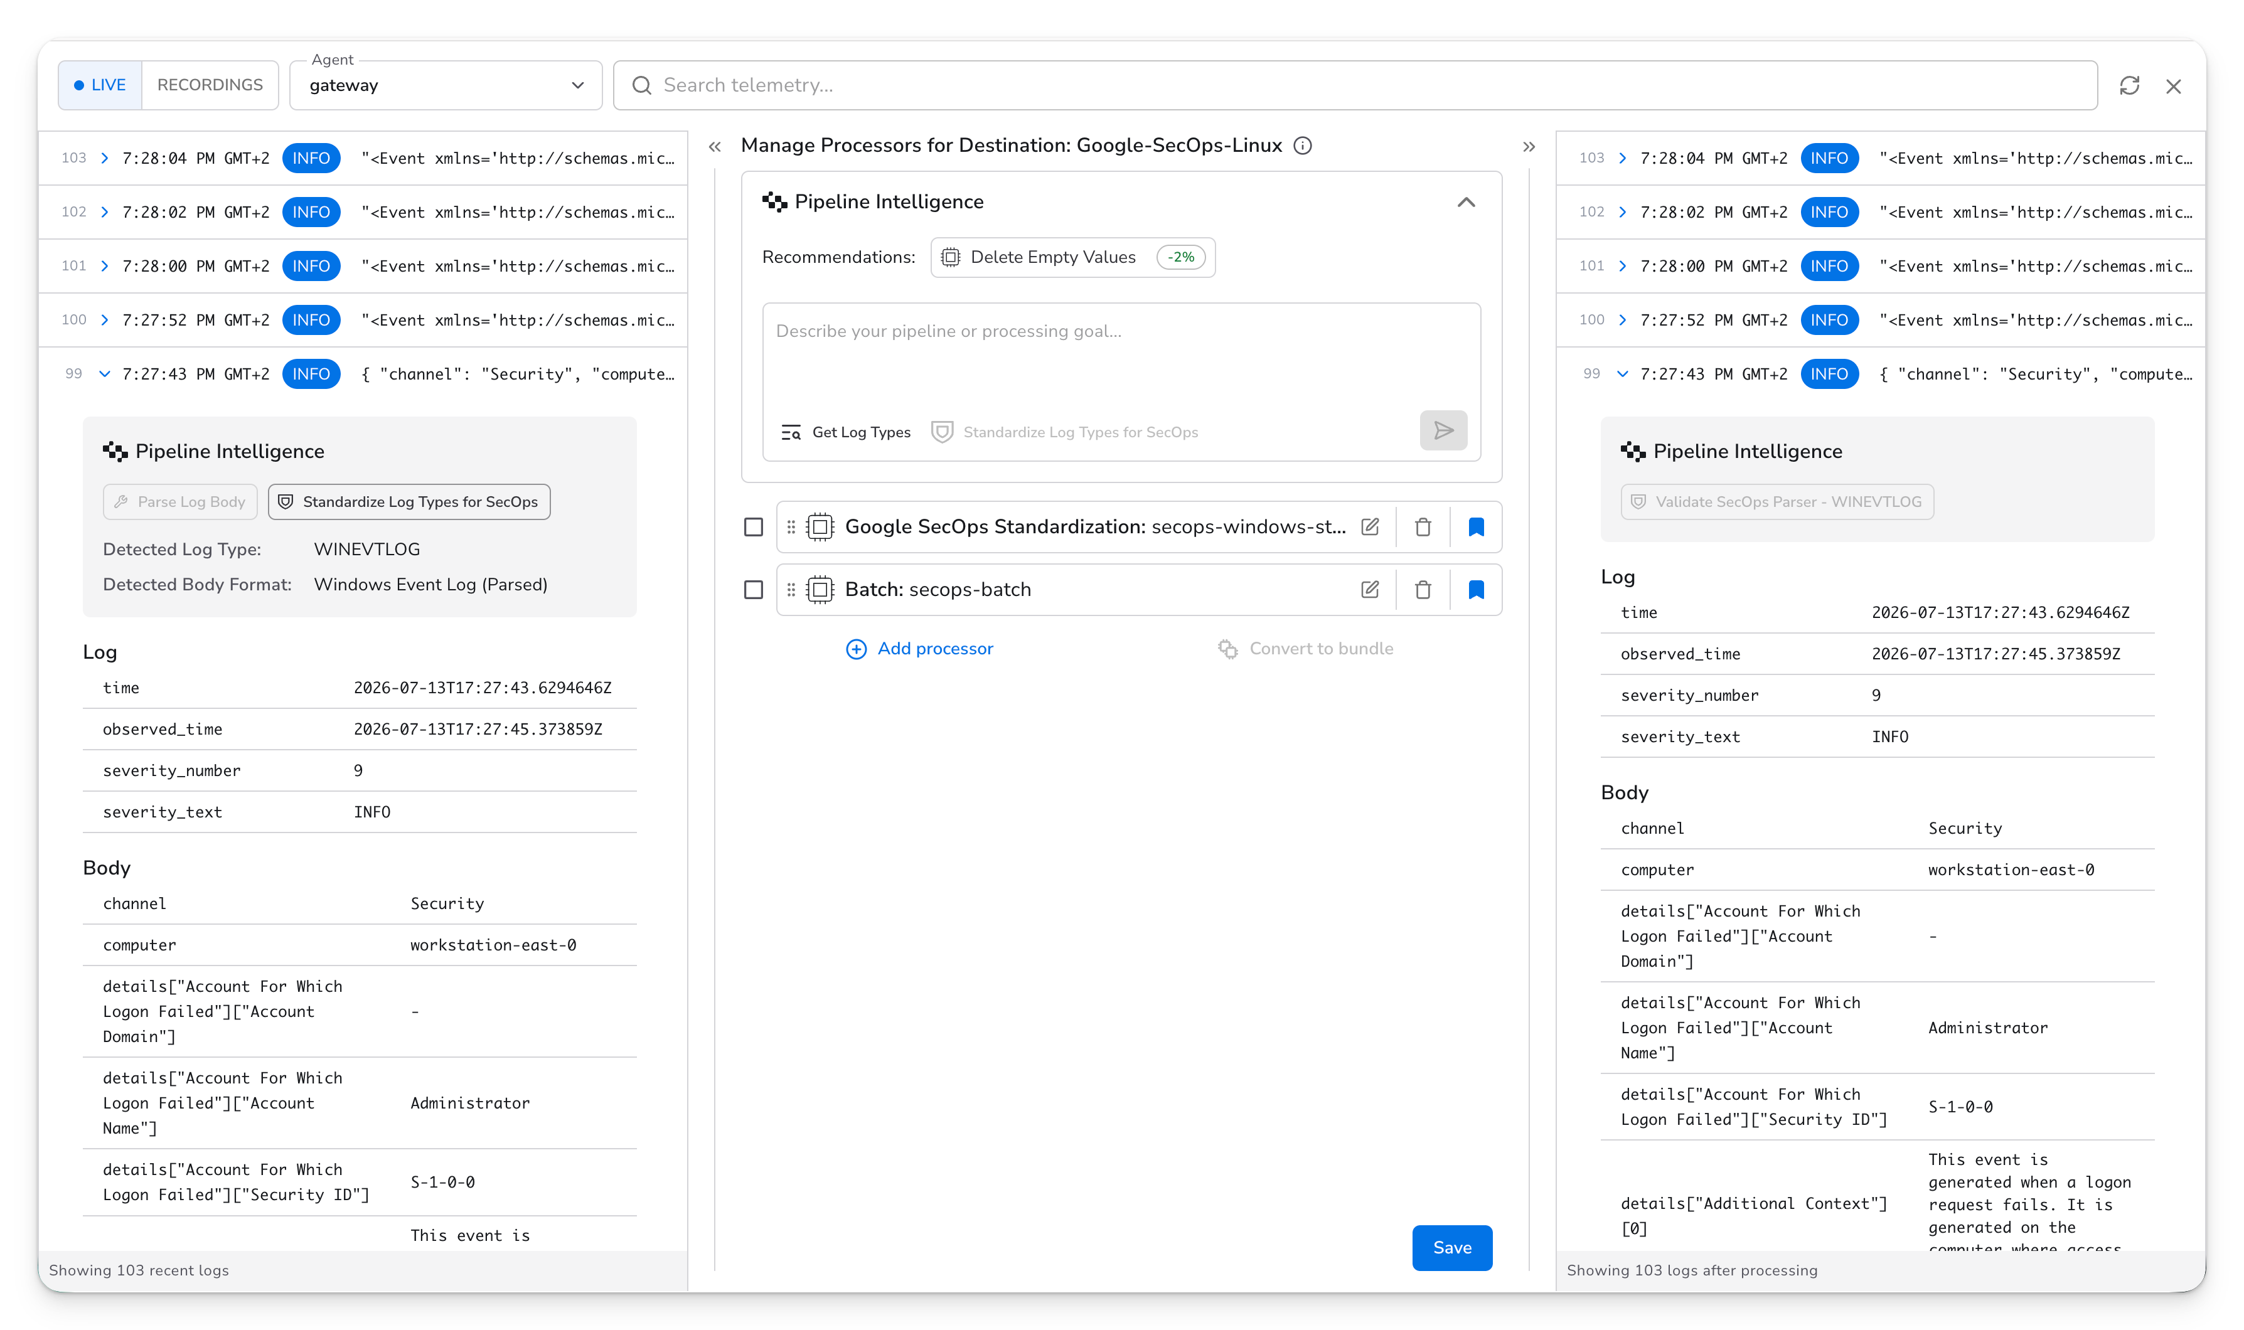2244x1330 pixels.
Task: Edit the Batch: secops-batch processor
Action: pyautogui.click(x=1369, y=590)
